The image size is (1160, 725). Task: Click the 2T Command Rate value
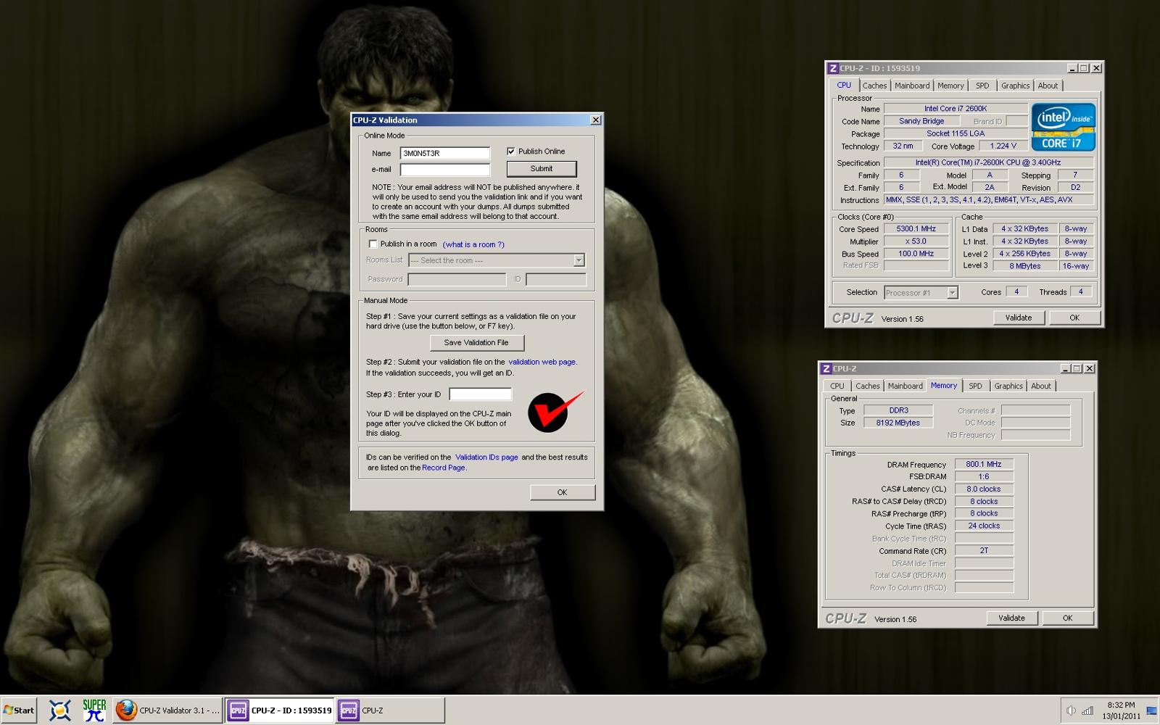(x=984, y=551)
